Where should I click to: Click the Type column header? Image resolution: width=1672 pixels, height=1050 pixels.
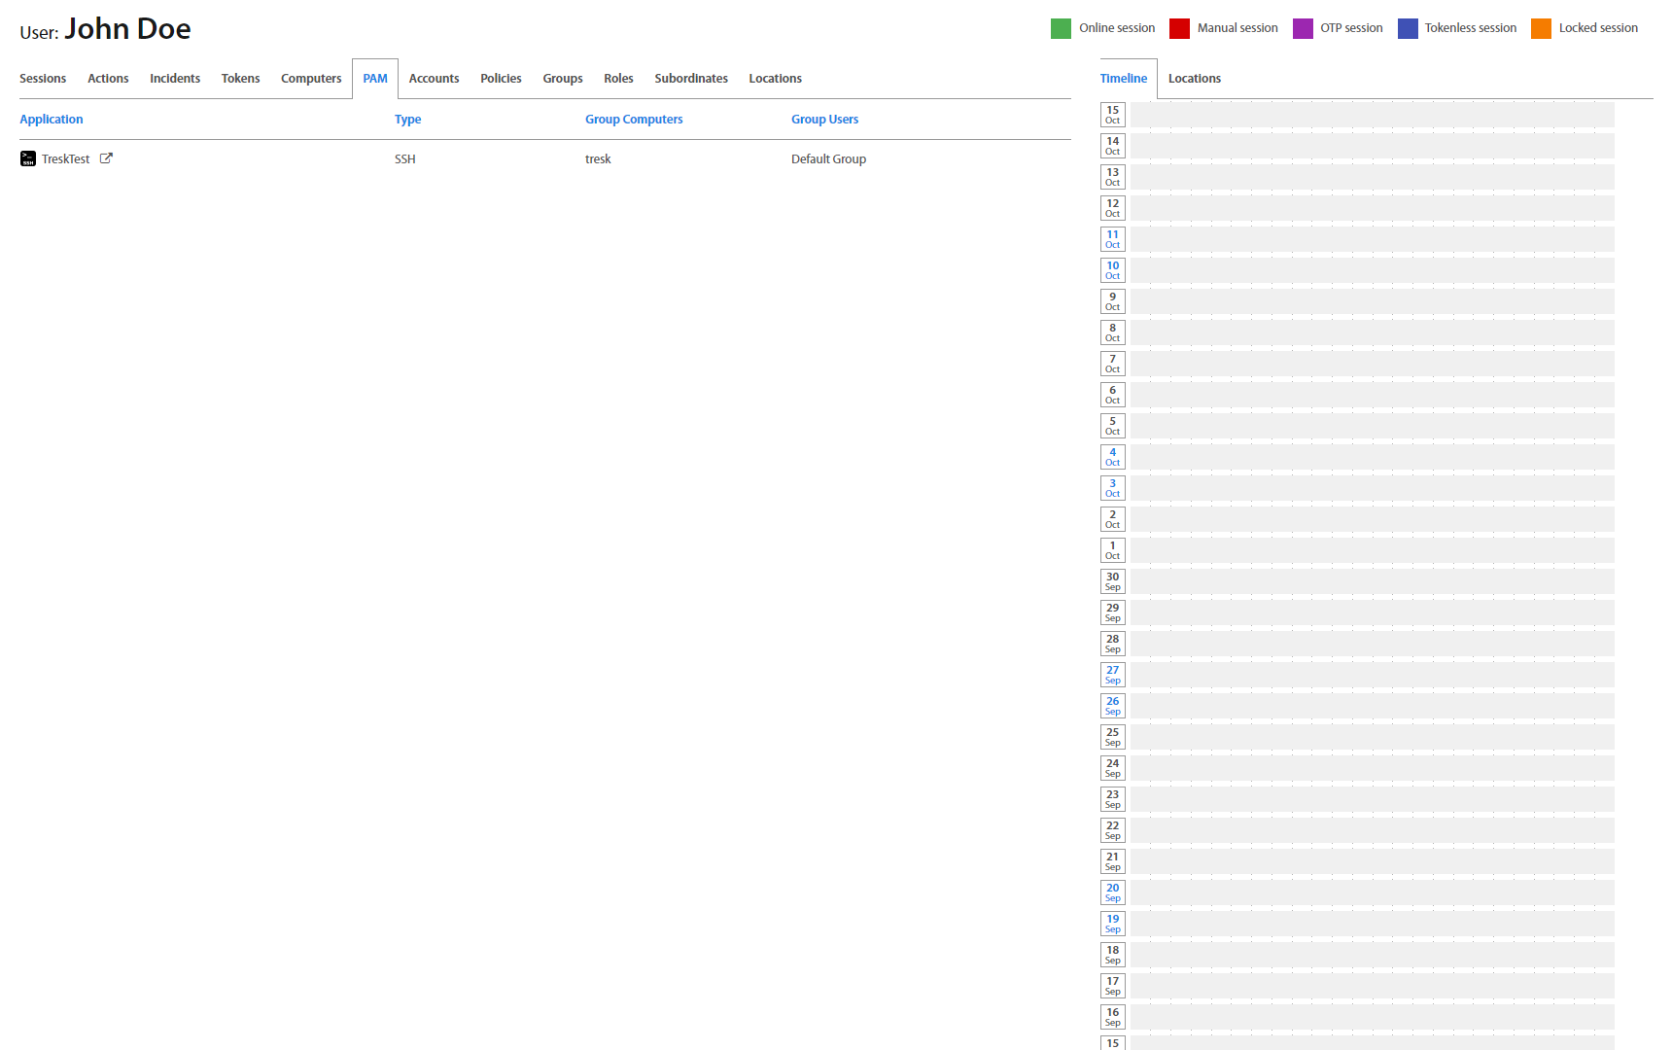(407, 120)
